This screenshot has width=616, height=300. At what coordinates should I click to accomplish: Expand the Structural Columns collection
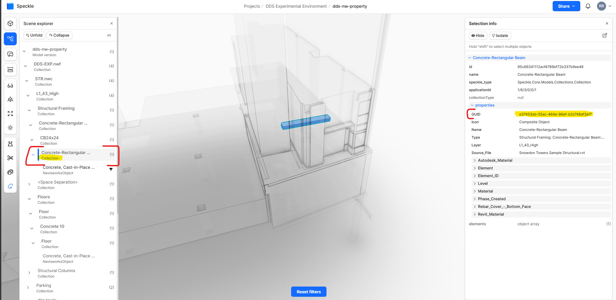[29, 273]
